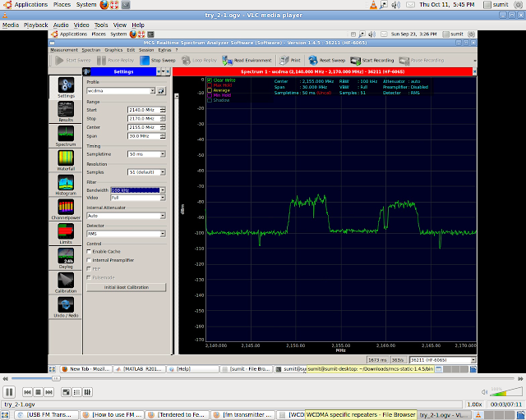Toggle the Clear Write trace checkbox
Image resolution: width=526 pixels, height=420 pixels.
(210, 80)
